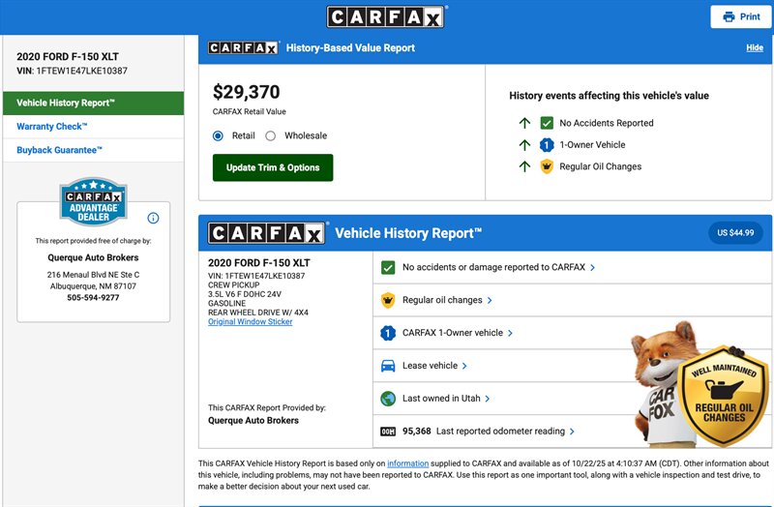This screenshot has height=507, width=774.
Task: Click the CARFAX Advantage Dealer badge
Action: 94,201
